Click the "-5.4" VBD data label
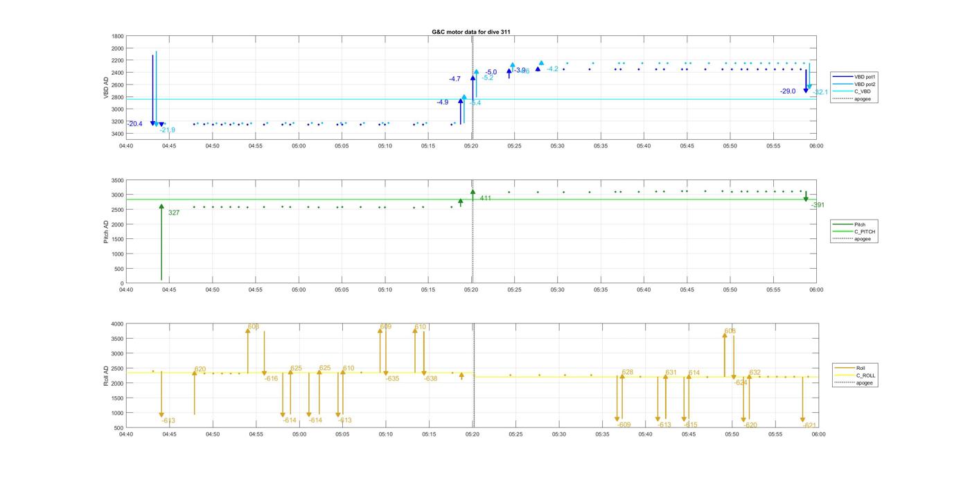 pos(475,103)
